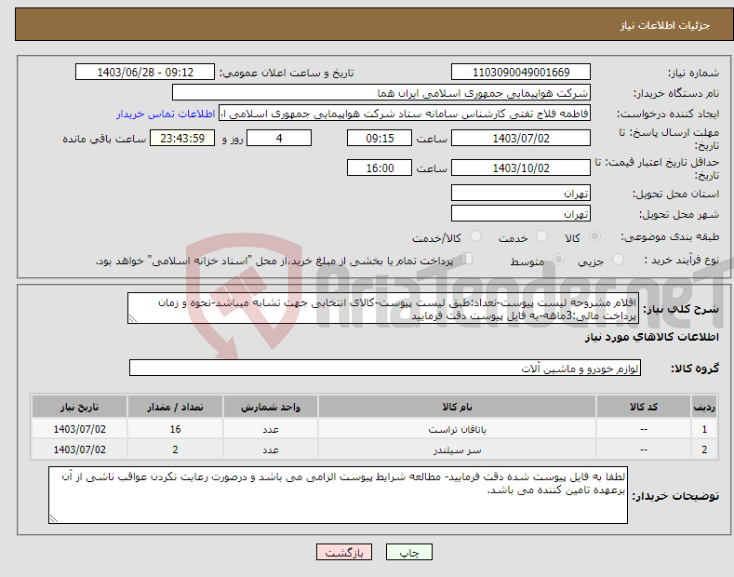
Task: Click the شماره نیاز number field
Action: 521,73
